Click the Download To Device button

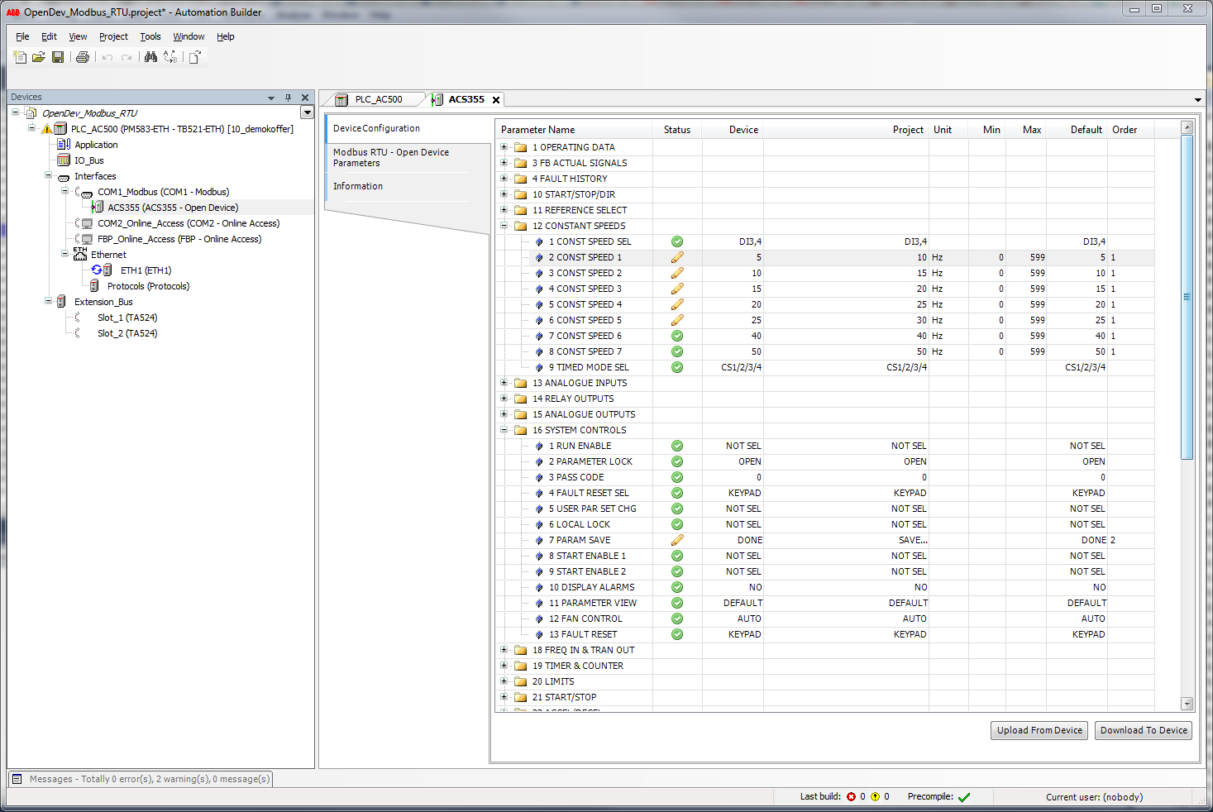1144,730
